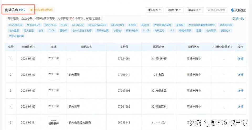Open 详情 for registration 57501583
The image size is (252, 130).
click(240, 107)
